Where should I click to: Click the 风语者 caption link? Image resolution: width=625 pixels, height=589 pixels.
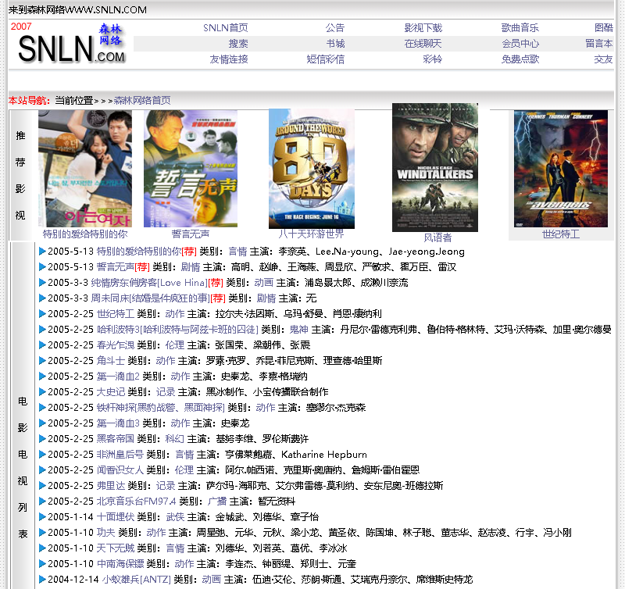tap(437, 237)
